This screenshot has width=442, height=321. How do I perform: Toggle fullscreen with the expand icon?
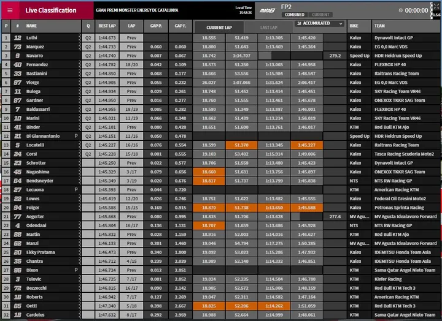tap(436, 6)
